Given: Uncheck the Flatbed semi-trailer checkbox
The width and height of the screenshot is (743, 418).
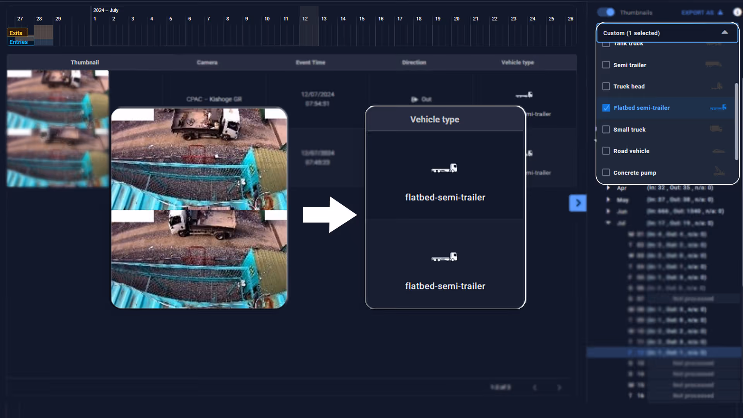Looking at the screenshot, I should pos(606,108).
